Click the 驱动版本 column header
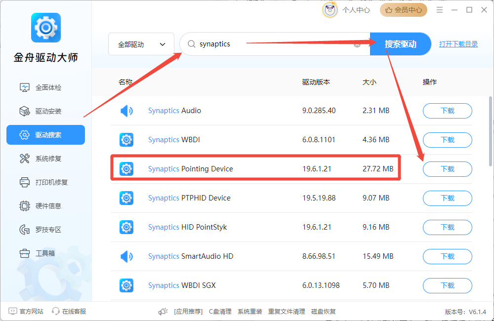This screenshot has width=494, height=321. pyautogui.click(x=316, y=82)
